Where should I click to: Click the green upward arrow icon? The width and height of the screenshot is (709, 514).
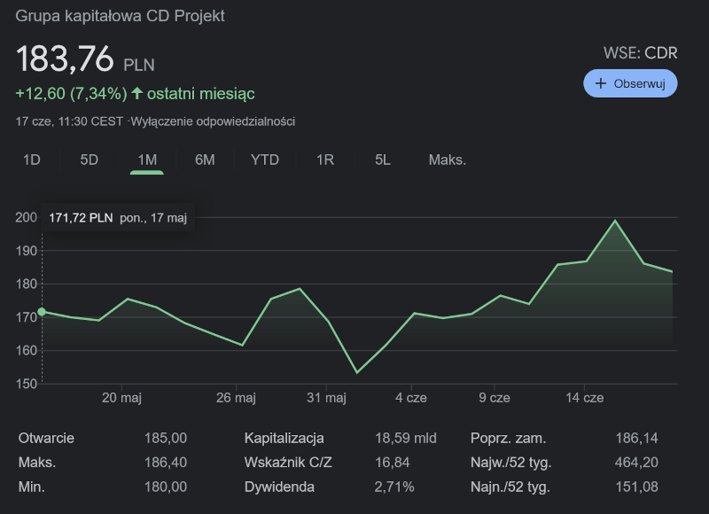coord(136,93)
